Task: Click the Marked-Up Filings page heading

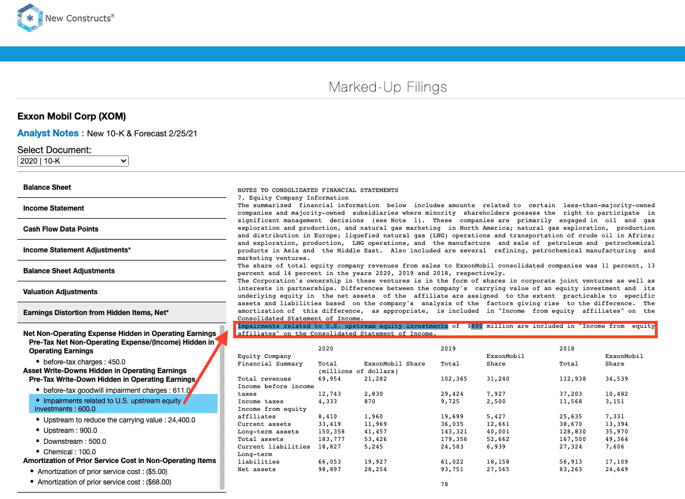Action: coord(388,87)
